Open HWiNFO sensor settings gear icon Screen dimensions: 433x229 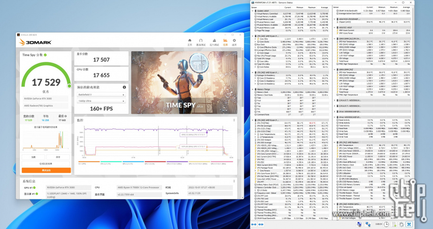coord(401,224)
